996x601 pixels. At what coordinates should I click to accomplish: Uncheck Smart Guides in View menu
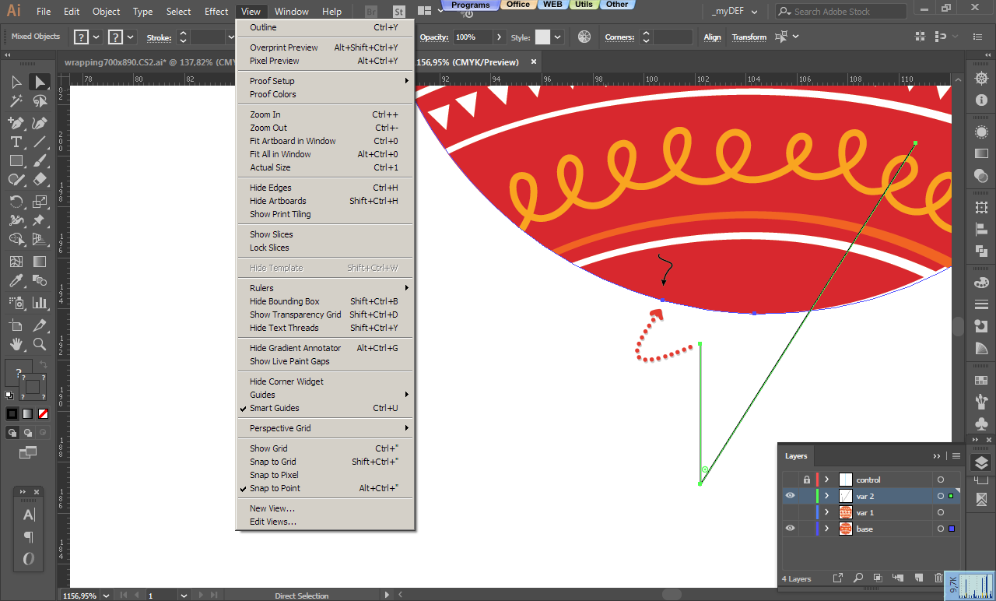coord(274,408)
